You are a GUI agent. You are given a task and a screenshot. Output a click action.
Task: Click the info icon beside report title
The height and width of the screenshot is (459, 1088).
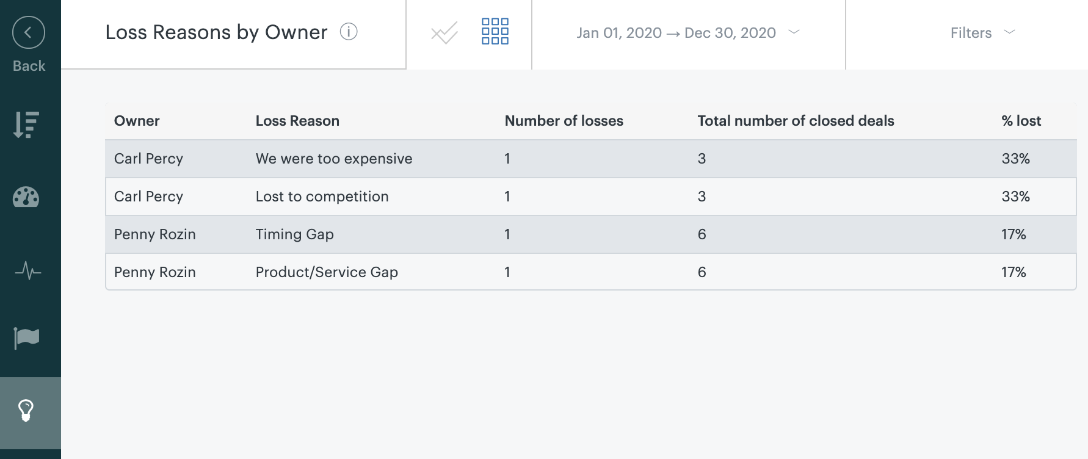[349, 32]
